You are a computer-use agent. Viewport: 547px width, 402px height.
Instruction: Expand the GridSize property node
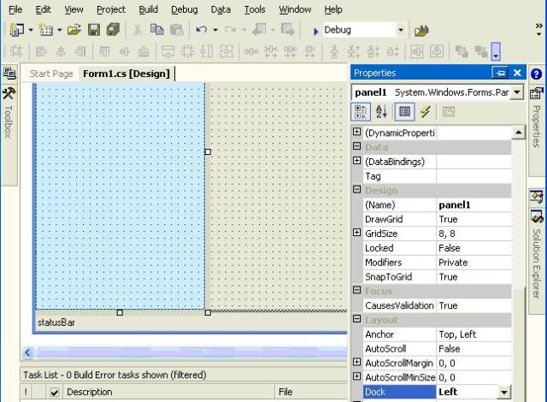pyautogui.click(x=357, y=234)
